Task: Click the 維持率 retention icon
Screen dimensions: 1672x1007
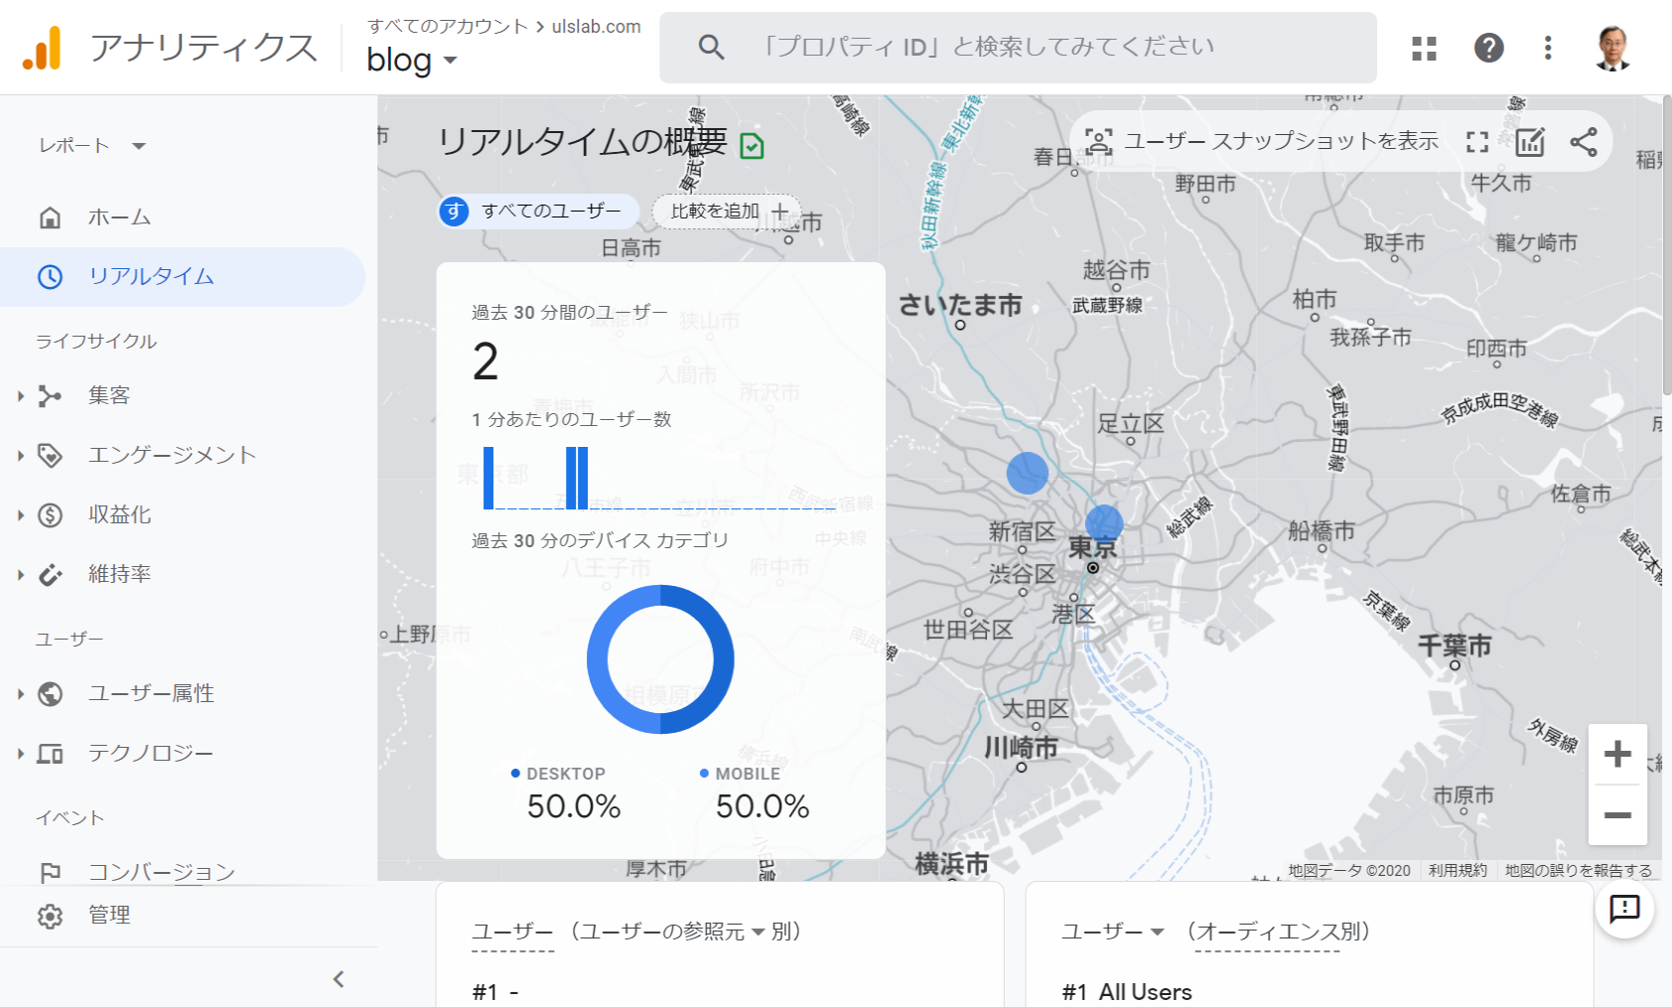Action: coord(50,575)
